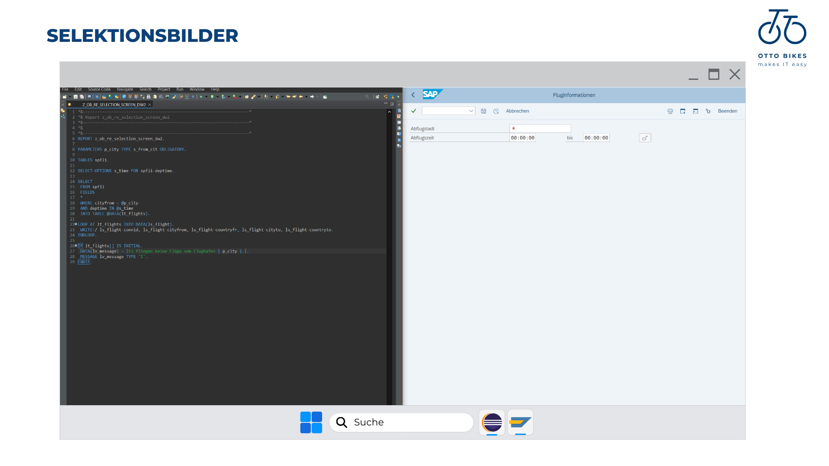Open the Source Code menu
829x466 pixels.
99,89
